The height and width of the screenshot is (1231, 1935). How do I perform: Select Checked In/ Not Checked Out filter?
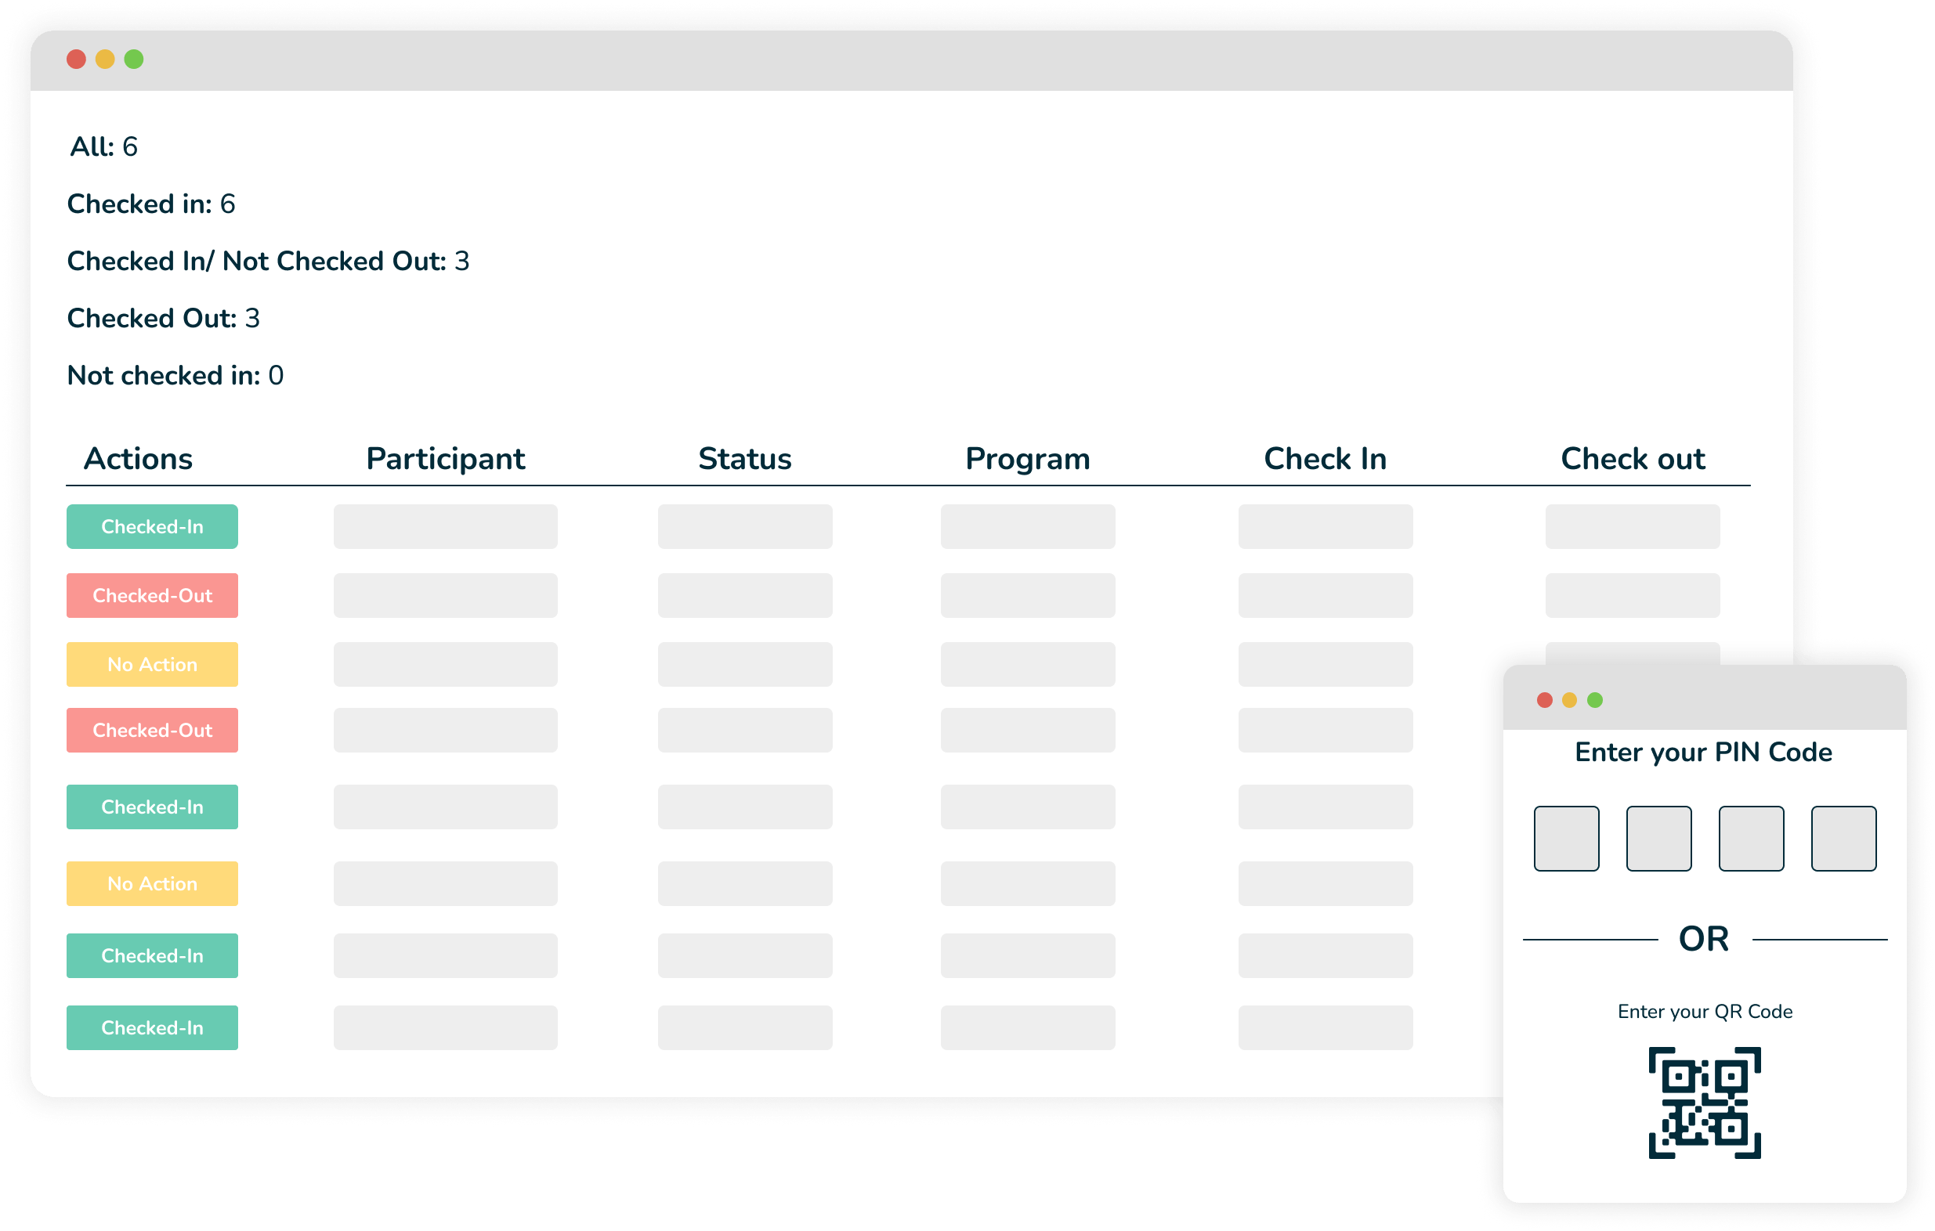coord(268,260)
